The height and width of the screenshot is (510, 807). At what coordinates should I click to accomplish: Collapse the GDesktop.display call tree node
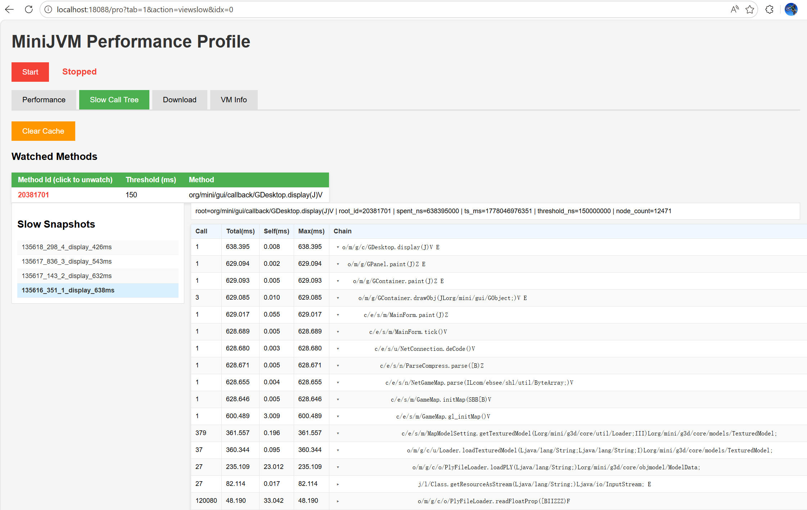coord(338,247)
